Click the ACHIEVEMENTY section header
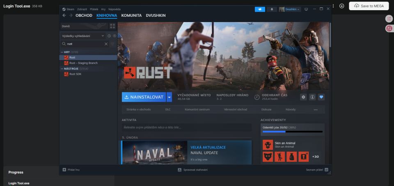 [273, 120]
